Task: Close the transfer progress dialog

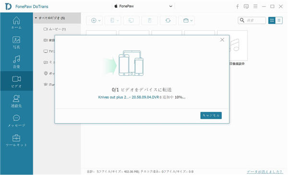Action: point(222,40)
